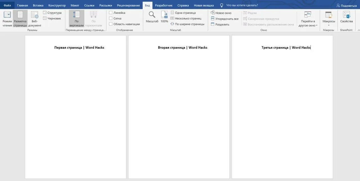Open SharePoint Properties (Свойства)

346,17
